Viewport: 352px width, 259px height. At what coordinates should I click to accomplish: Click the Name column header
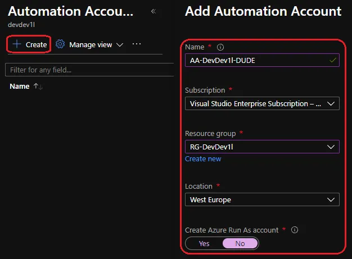pos(20,87)
